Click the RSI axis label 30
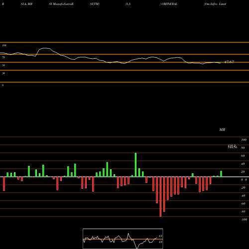 3,73
